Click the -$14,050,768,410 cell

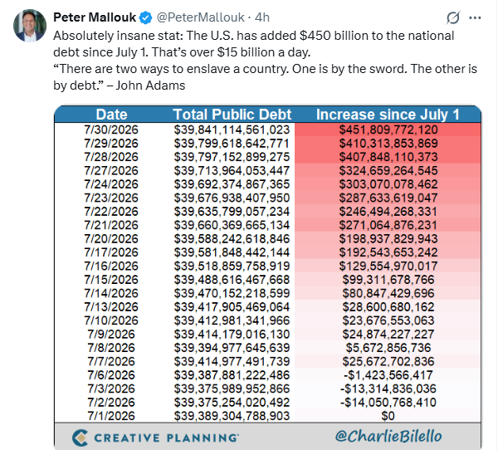click(x=388, y=403)
